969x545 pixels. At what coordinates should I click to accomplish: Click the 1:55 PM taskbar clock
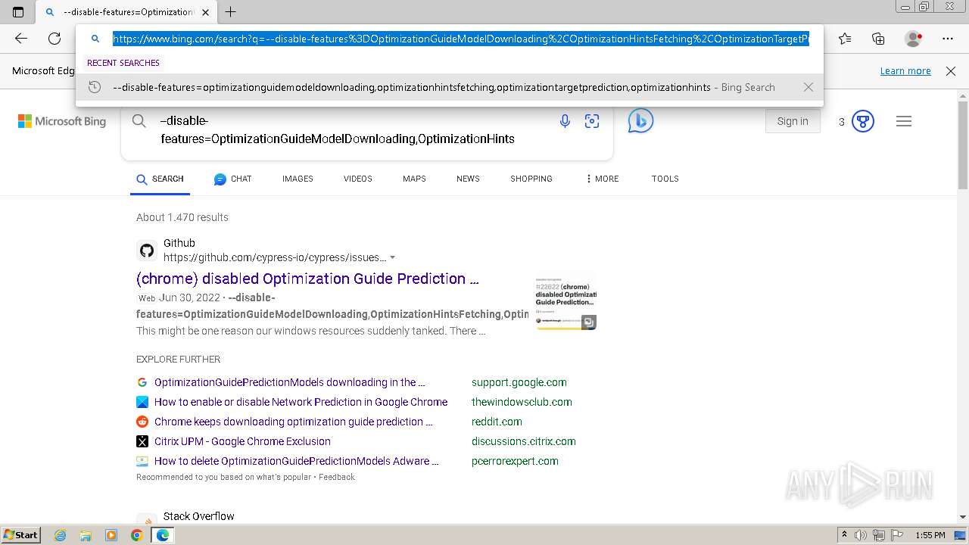pos(930,535)
